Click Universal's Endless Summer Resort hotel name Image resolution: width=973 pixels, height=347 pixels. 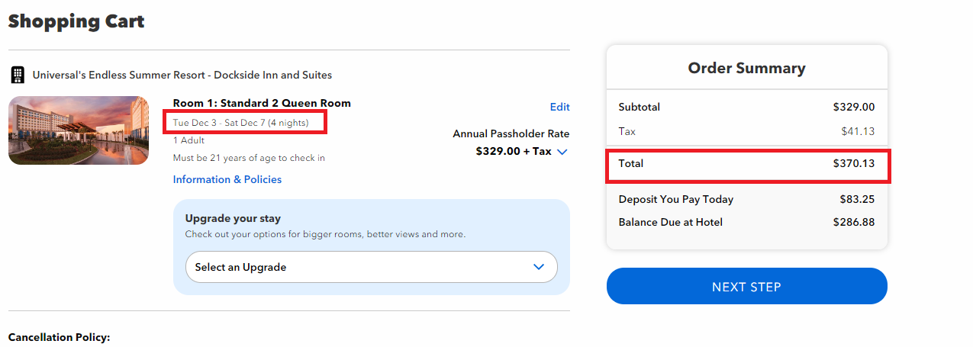coord(182,75)
